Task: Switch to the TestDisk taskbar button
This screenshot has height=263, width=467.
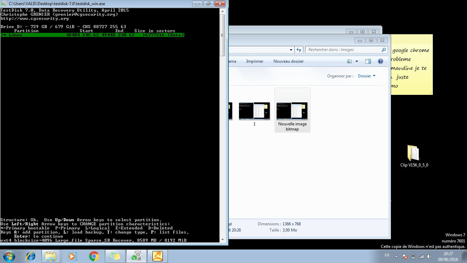Action: point(136,256)
